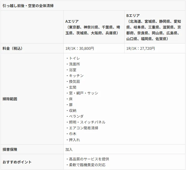Click the 高品質のサービスを提供 text
This screenshot has width=186, height=170.
(x=87, y=159)
